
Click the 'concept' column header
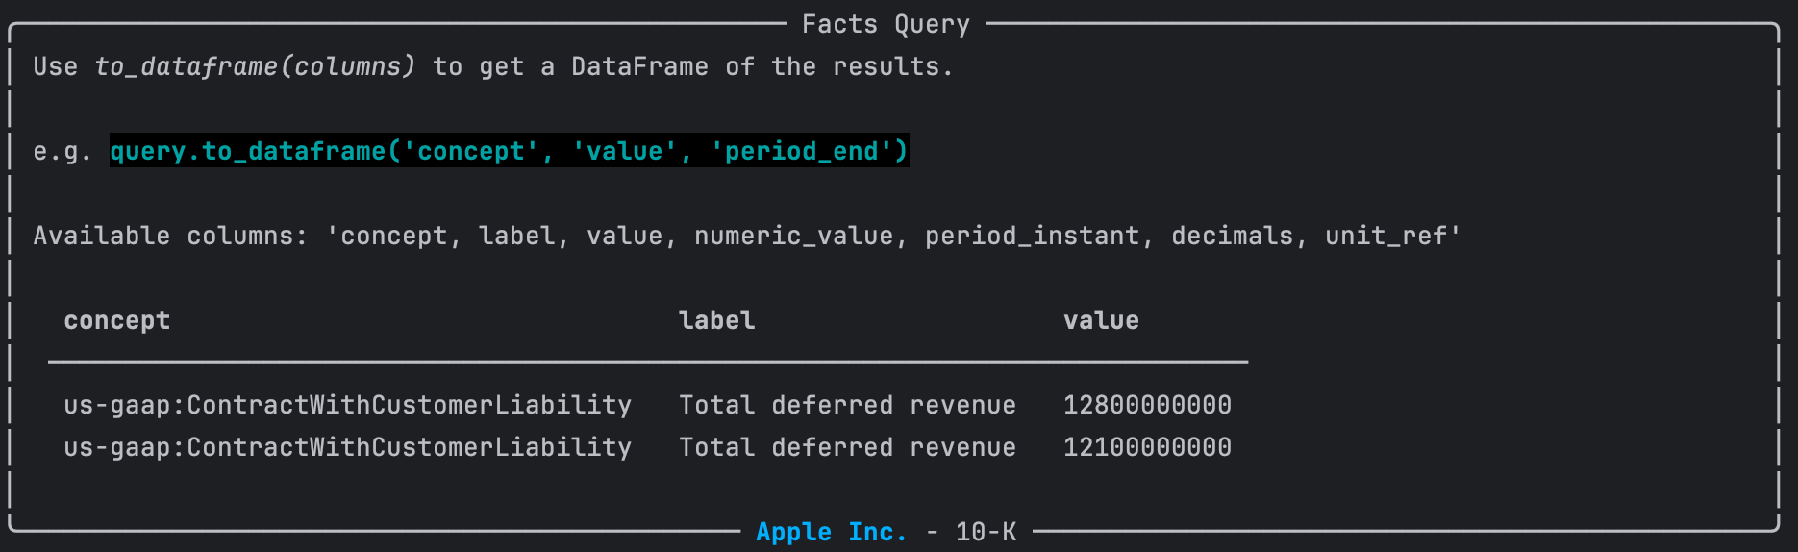click(x=117, y=320)
